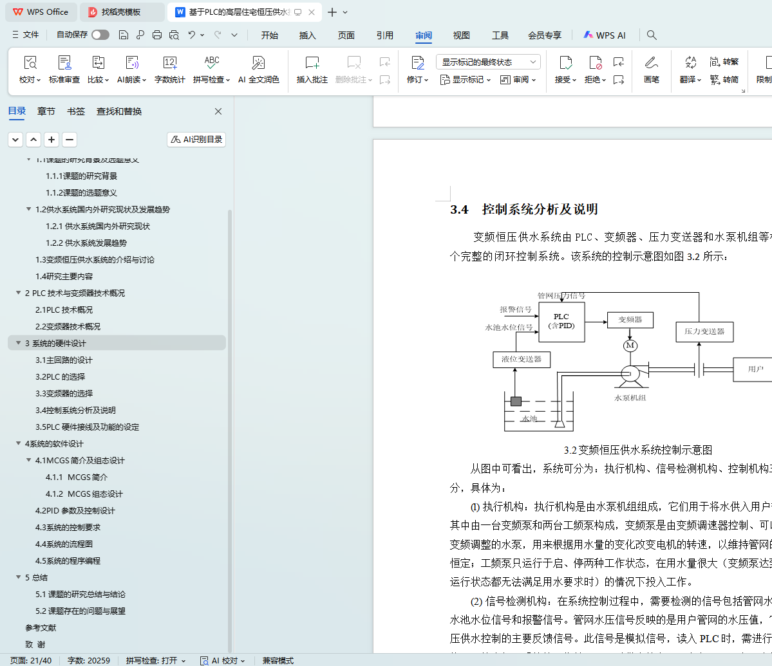The width and height of the screenshot is (772, 666).
Task: Click the AI朗读 read-aloud icon
Action: coord(131,63)
